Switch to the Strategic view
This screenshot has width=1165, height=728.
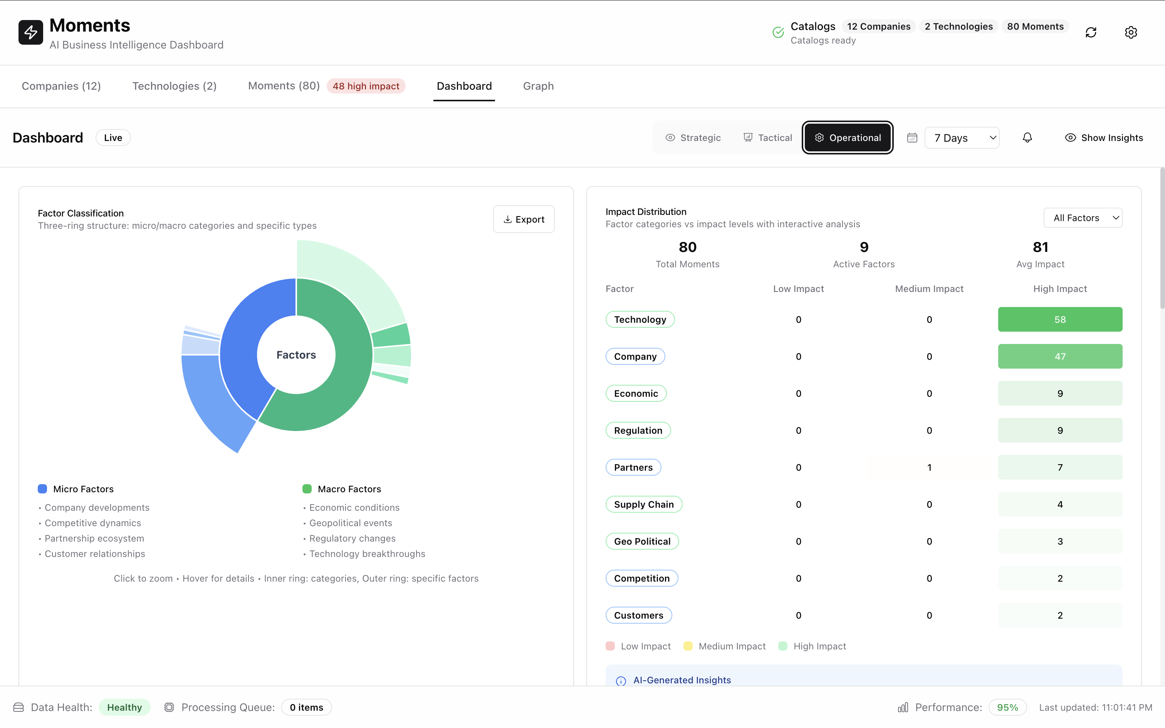(693, 137)
